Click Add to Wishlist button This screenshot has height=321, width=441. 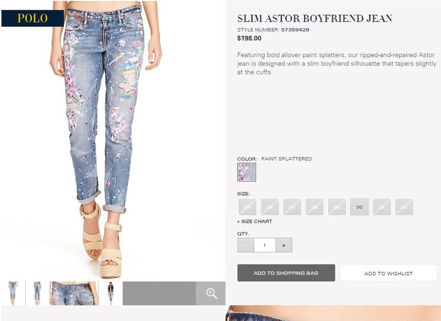[388, 273]
